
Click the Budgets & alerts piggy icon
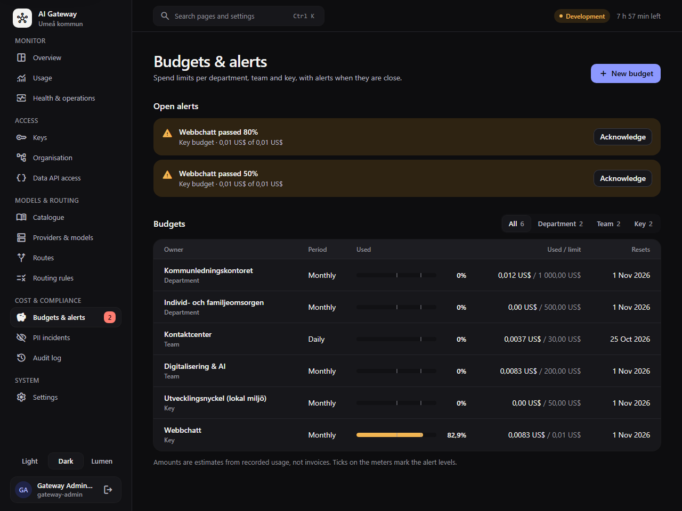(x=21, y=317)
